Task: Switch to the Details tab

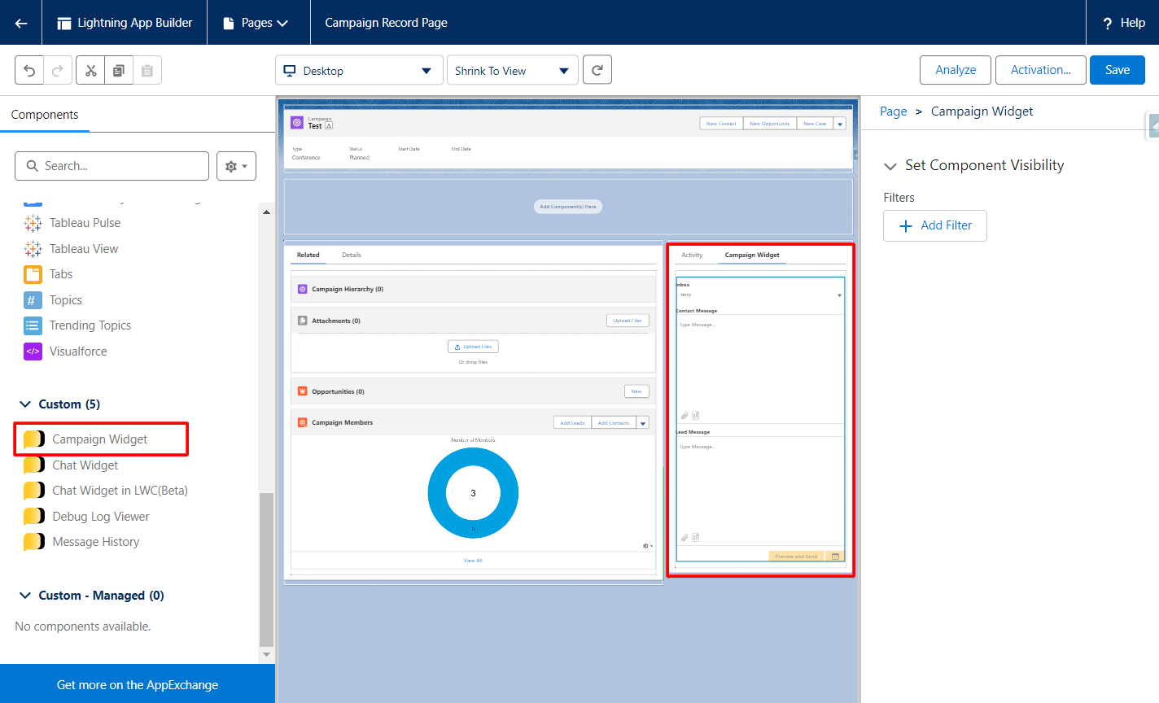Action: [x=352, y=255]
